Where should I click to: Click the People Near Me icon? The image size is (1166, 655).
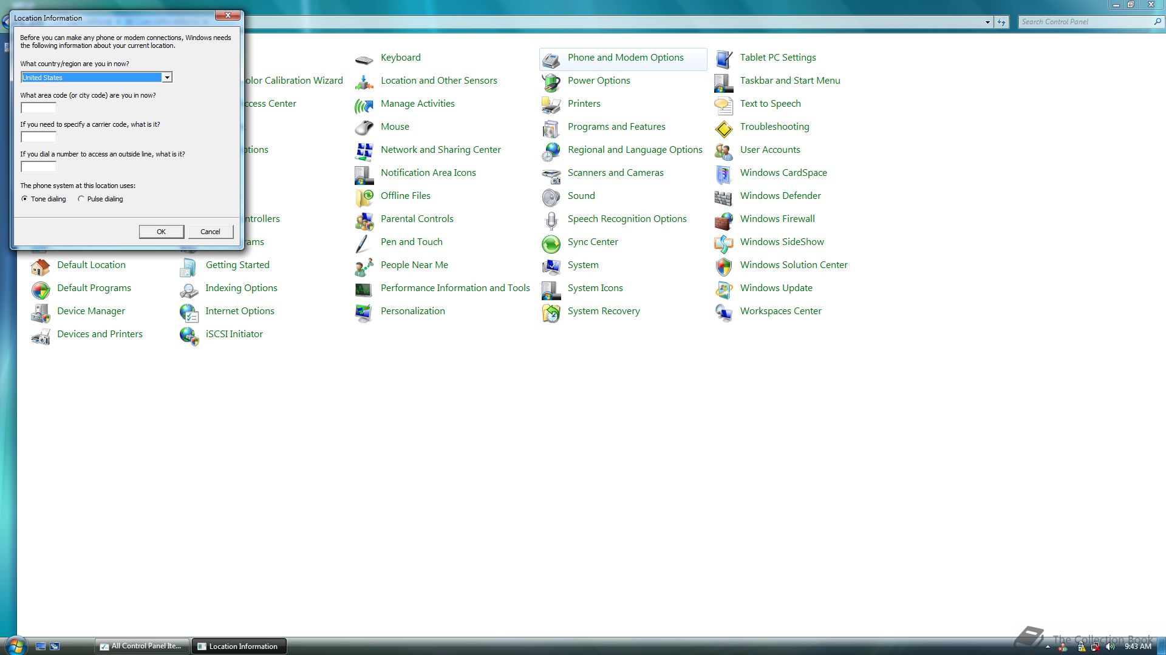pyautogui.click(x=364, y=266)
